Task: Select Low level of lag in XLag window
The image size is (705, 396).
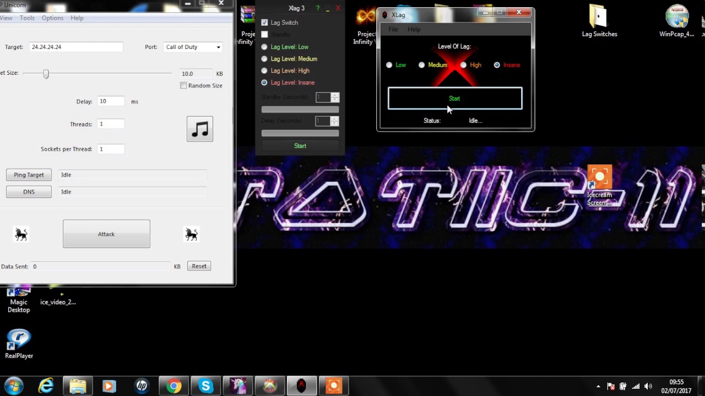Action: pos(389,65)
